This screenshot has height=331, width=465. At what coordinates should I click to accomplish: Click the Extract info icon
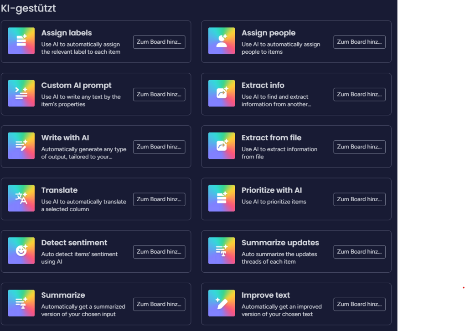click(x=222, y=93)
